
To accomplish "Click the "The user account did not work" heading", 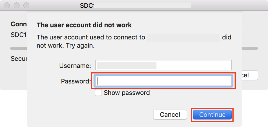I will [x=84, y=25].
